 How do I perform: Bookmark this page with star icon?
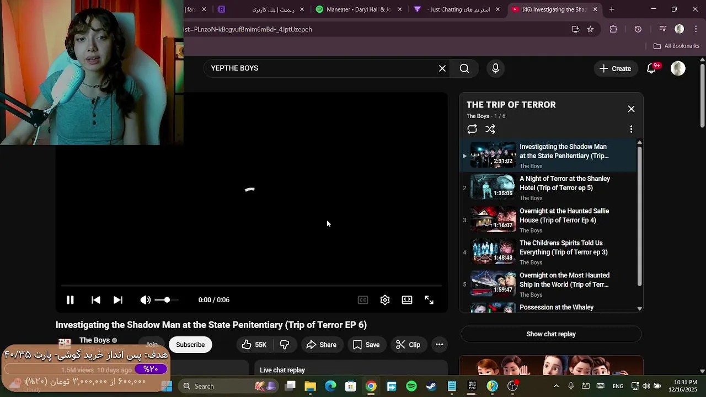coord(590,29)
